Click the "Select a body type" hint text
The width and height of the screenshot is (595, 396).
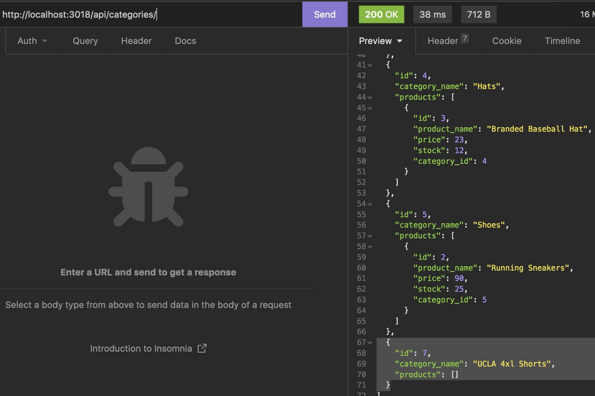tap(148, 305)
